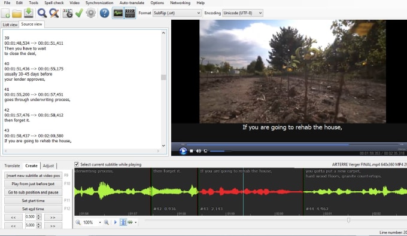407x236 pixels.
Task: Click the source view vertical scrollbar thumb
Action: 163,77
